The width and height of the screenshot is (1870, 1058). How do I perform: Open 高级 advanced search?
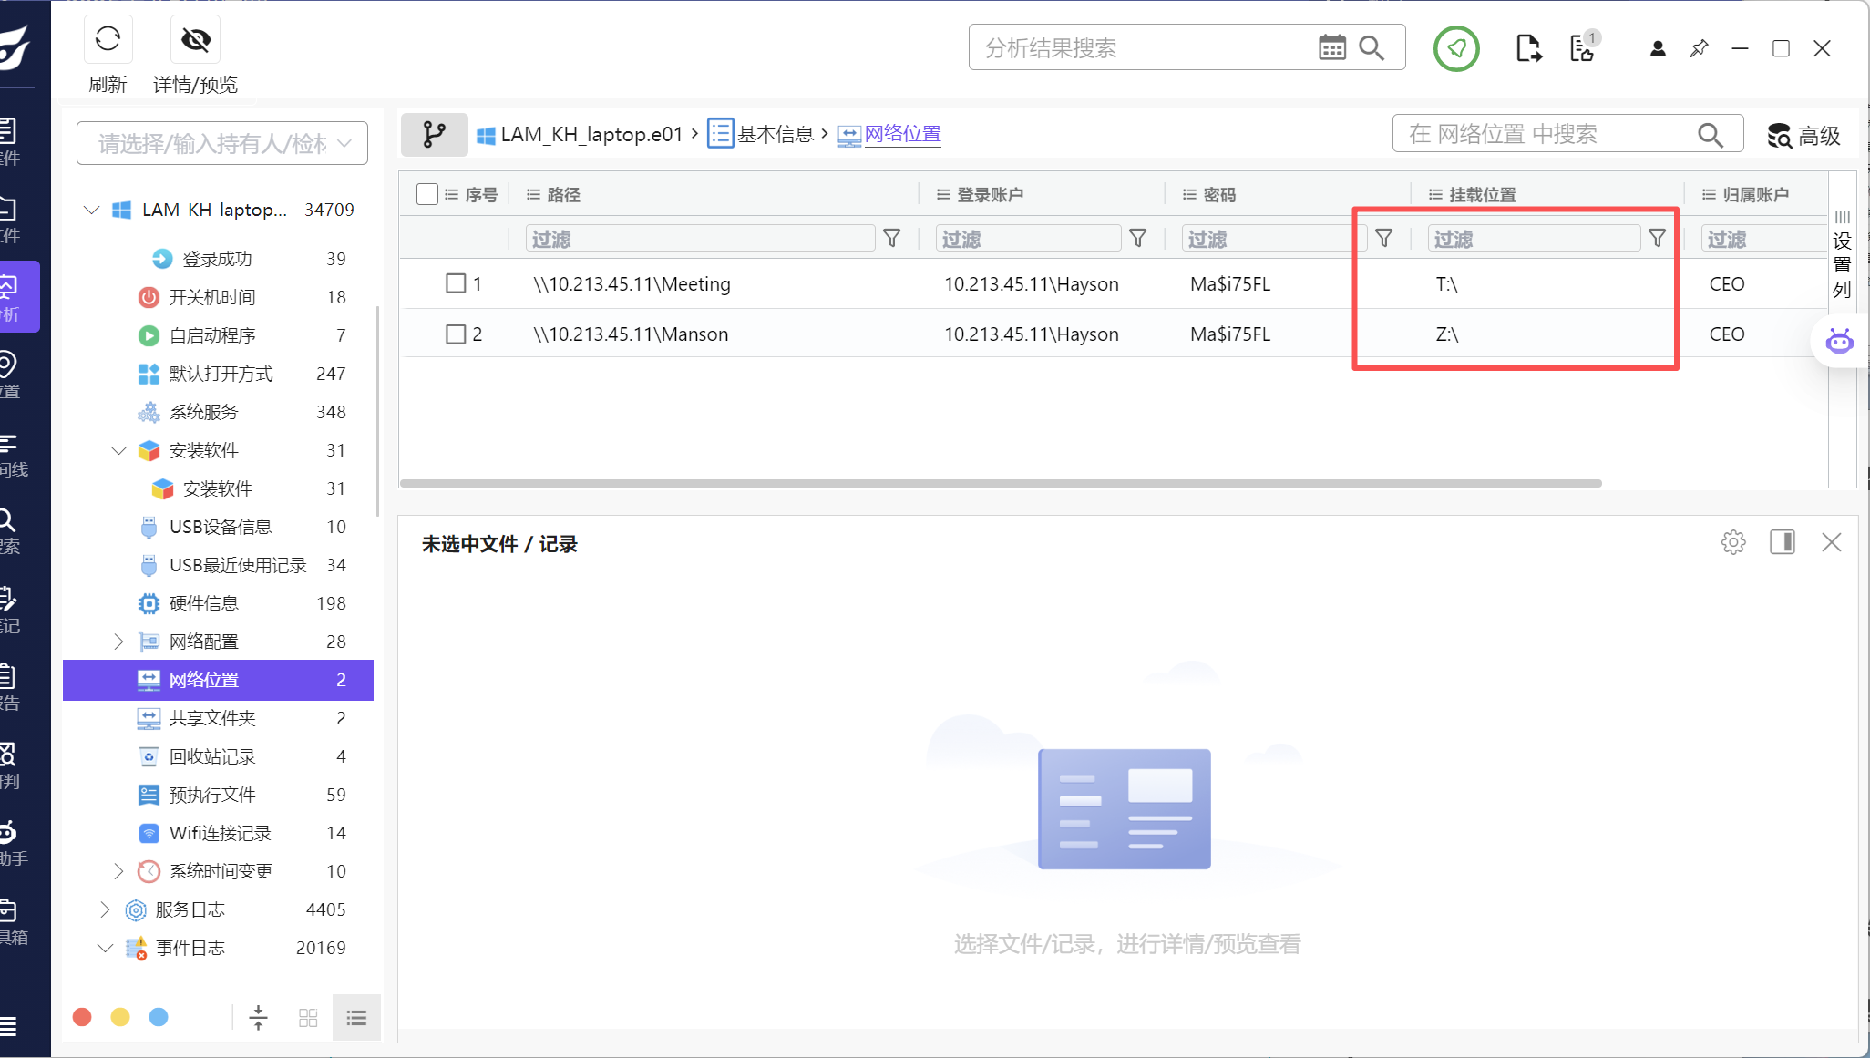[1804, 136]
